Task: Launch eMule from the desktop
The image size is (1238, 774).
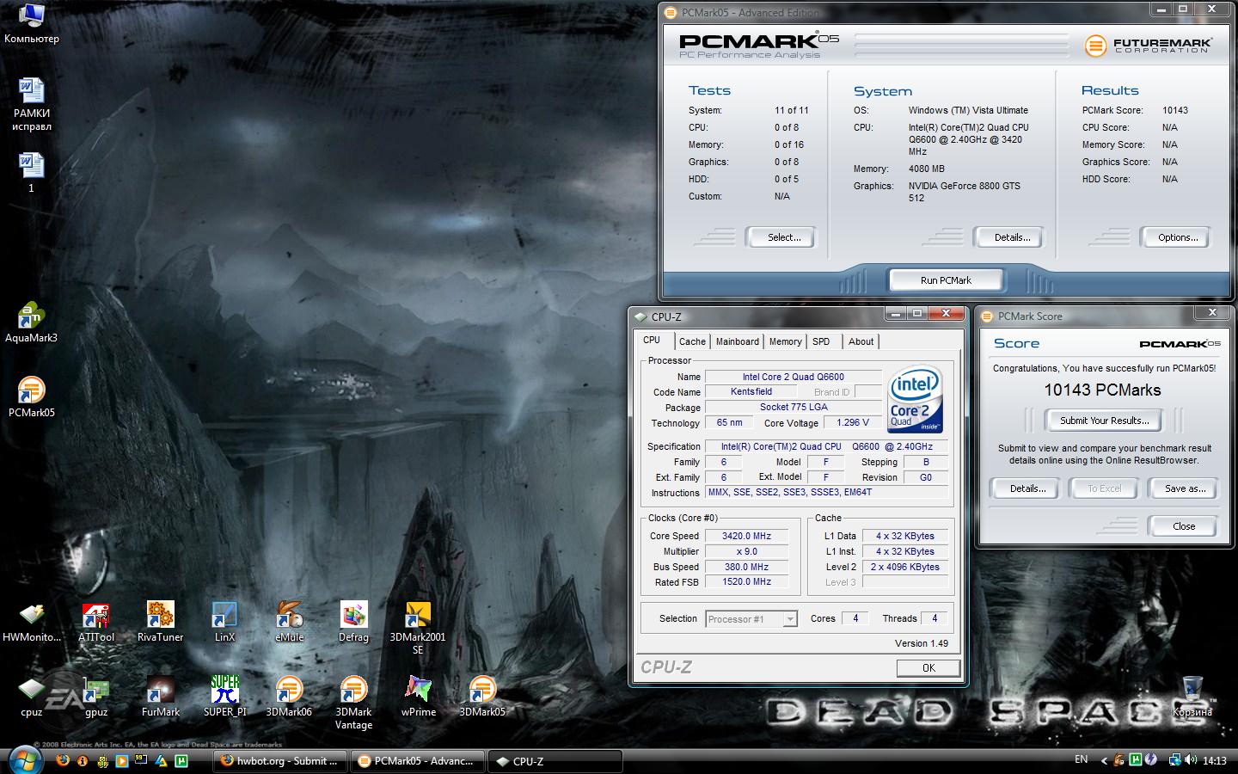Action: click(x=289, y=622)
